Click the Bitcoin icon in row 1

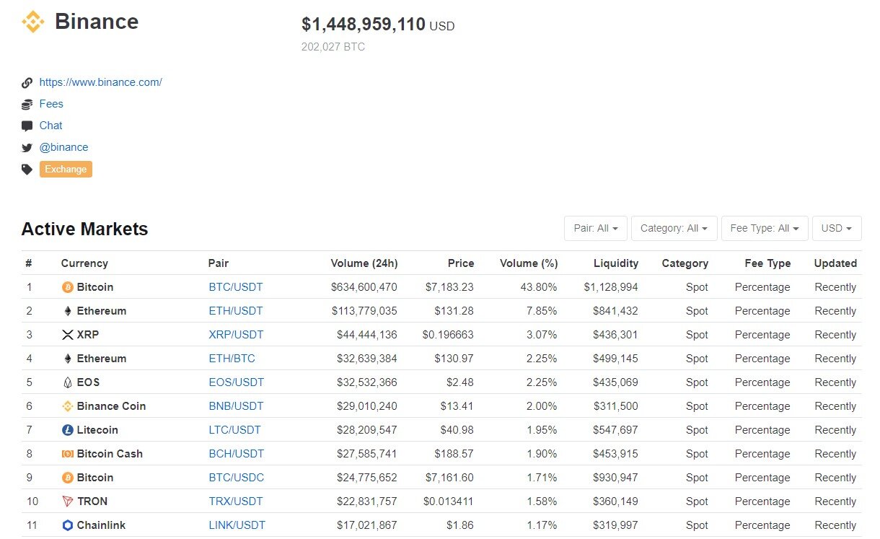pos(68,287)
